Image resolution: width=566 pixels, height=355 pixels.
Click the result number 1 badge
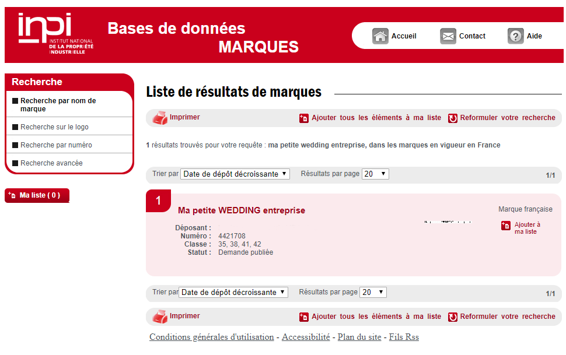(158, 201)
